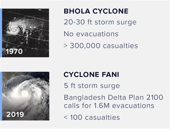Image resolution: width=170 pixels, height=129 pixels.
Task: Click the 1970 year label
Action: point(14,51)
